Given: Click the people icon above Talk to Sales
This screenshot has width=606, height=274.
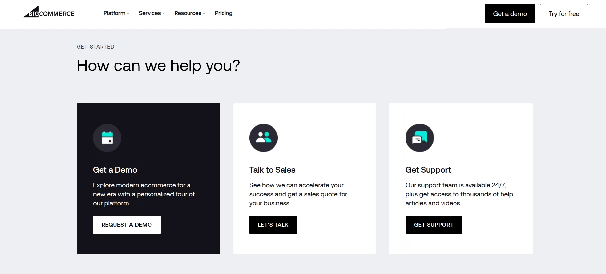Looking at the screenshot, I should coord(263,138).
